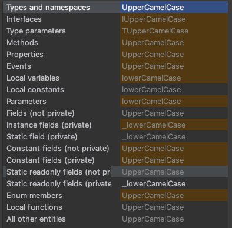Select the 'Enum members' row label
Image resolution: width=232 pixels, height=228 pixels.
pyautogui.click(x=34, y=196)
